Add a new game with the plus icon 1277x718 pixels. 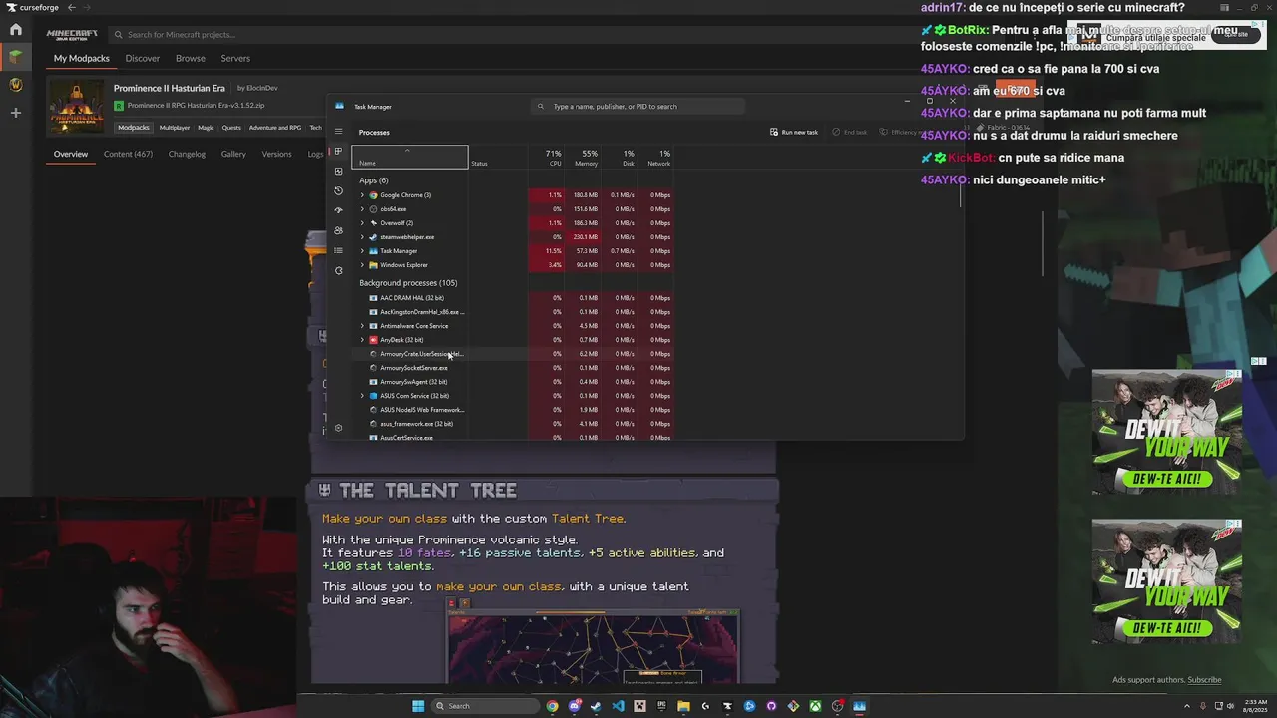click(x=16, y=113)
